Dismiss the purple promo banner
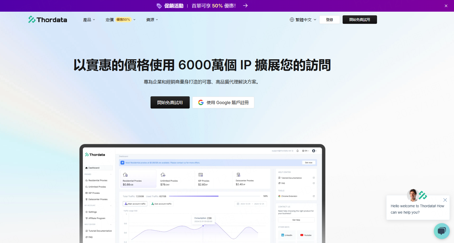The width and height of the screenshot is (454, 243). (x=446, y=6)
